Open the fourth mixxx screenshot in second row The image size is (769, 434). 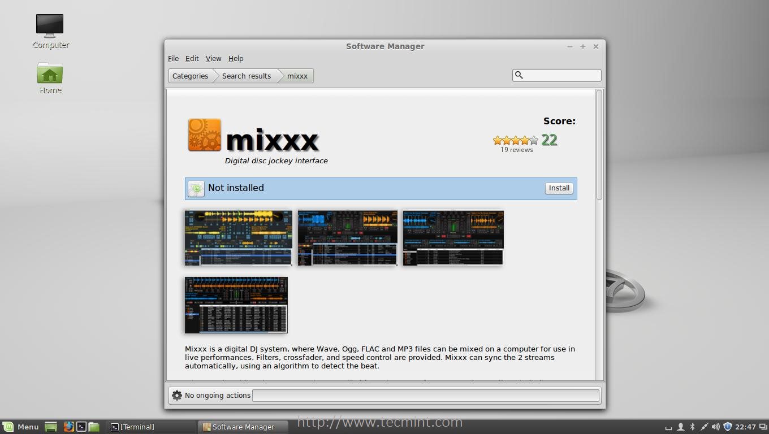click(236, 305)
